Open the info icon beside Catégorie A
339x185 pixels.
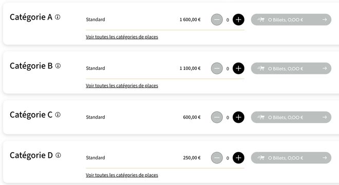58,17
